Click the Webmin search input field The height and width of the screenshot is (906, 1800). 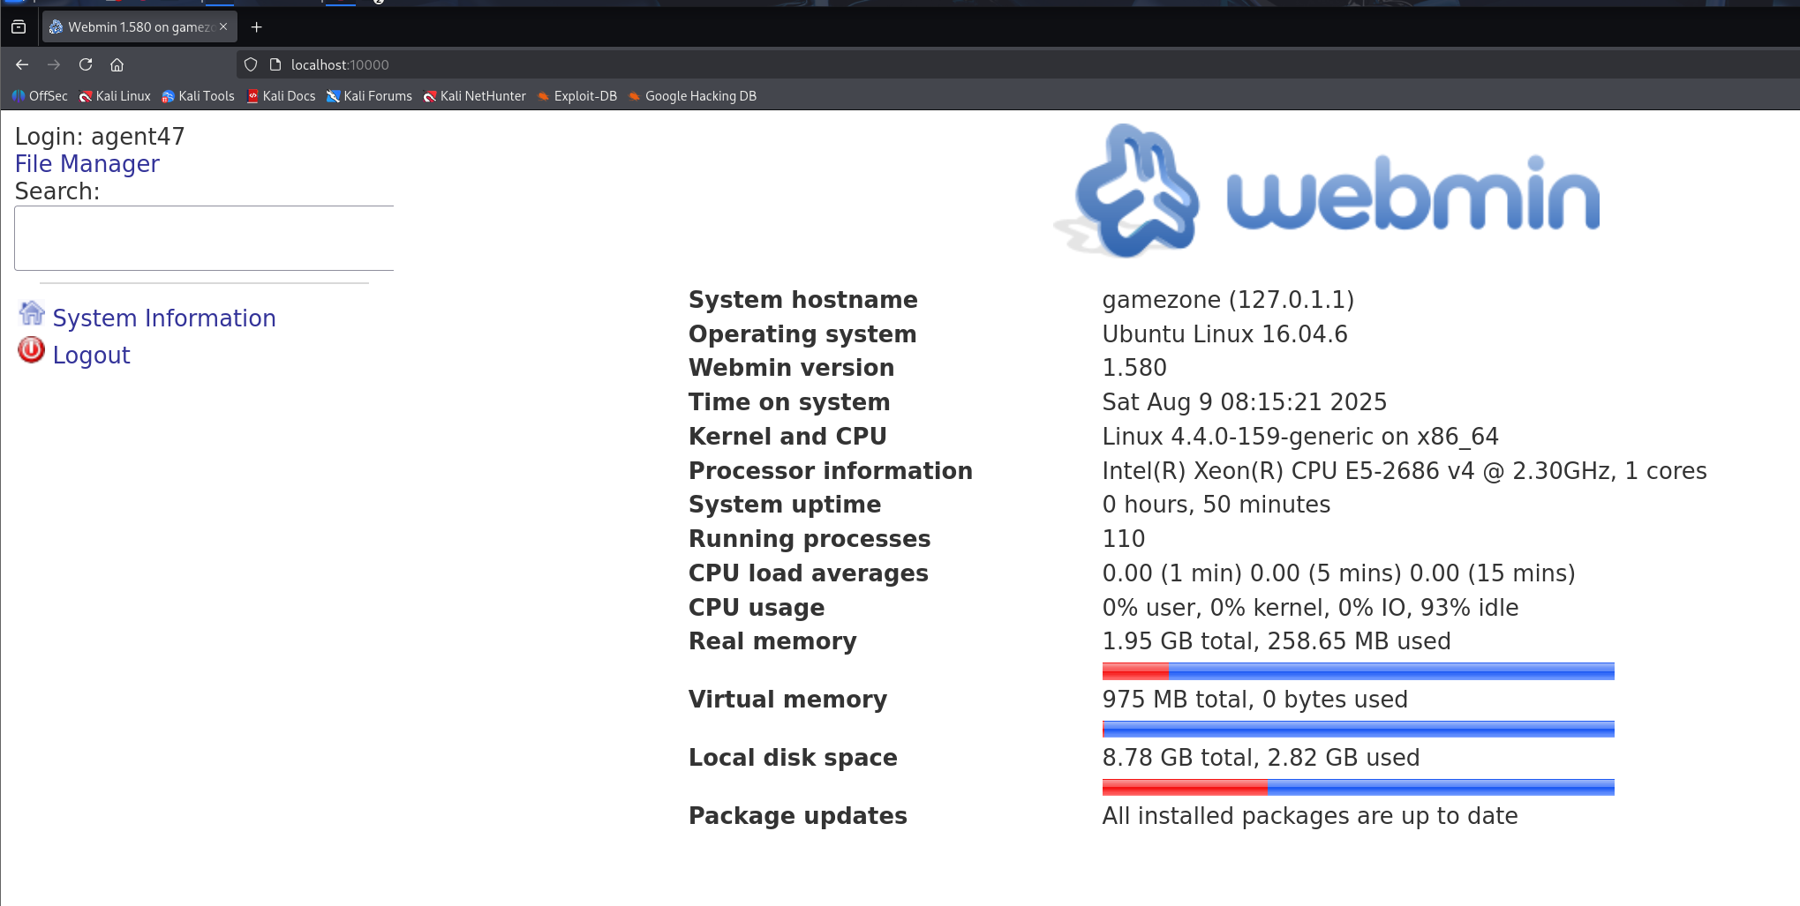point(204,238)
